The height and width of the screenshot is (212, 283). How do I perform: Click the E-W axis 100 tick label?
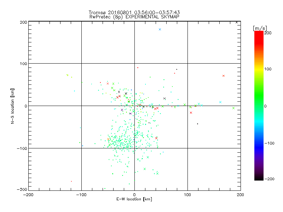[187, 195]
